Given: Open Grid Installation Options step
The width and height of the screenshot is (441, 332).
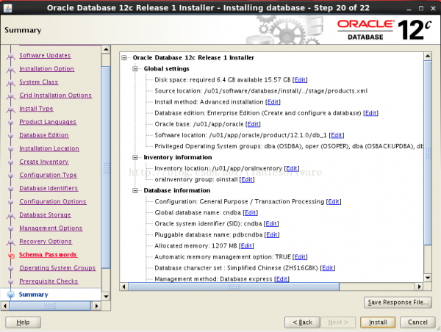Looking at the screenshot, I should (55, 95).
